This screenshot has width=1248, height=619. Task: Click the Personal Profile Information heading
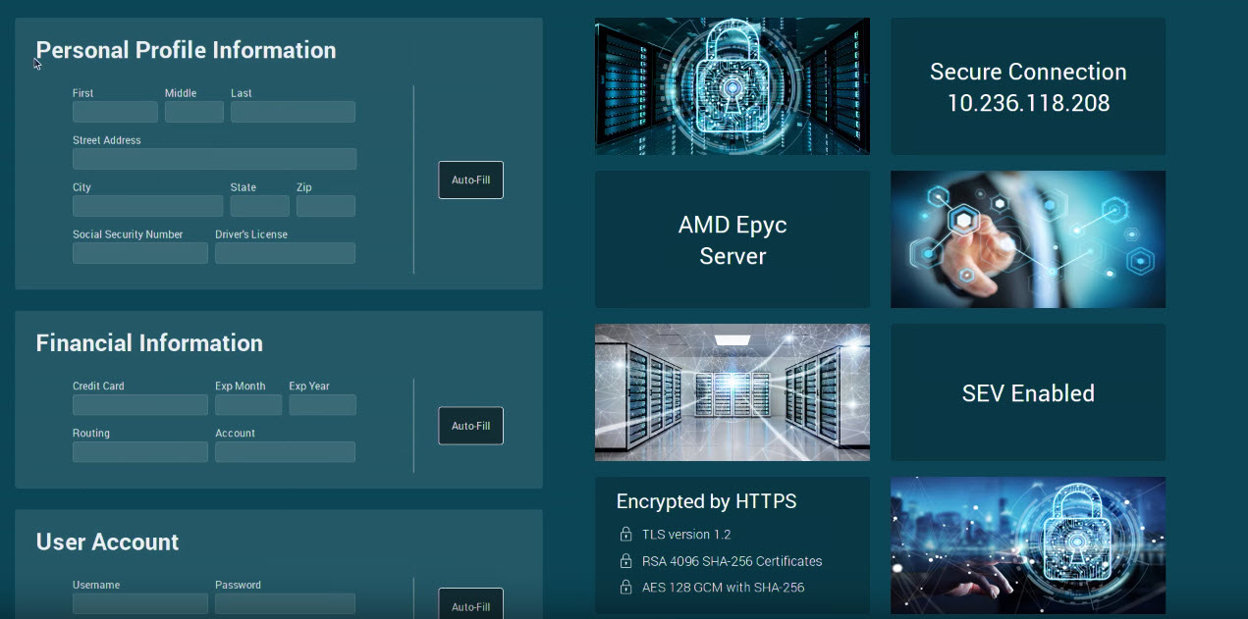(x=186, y=50)
